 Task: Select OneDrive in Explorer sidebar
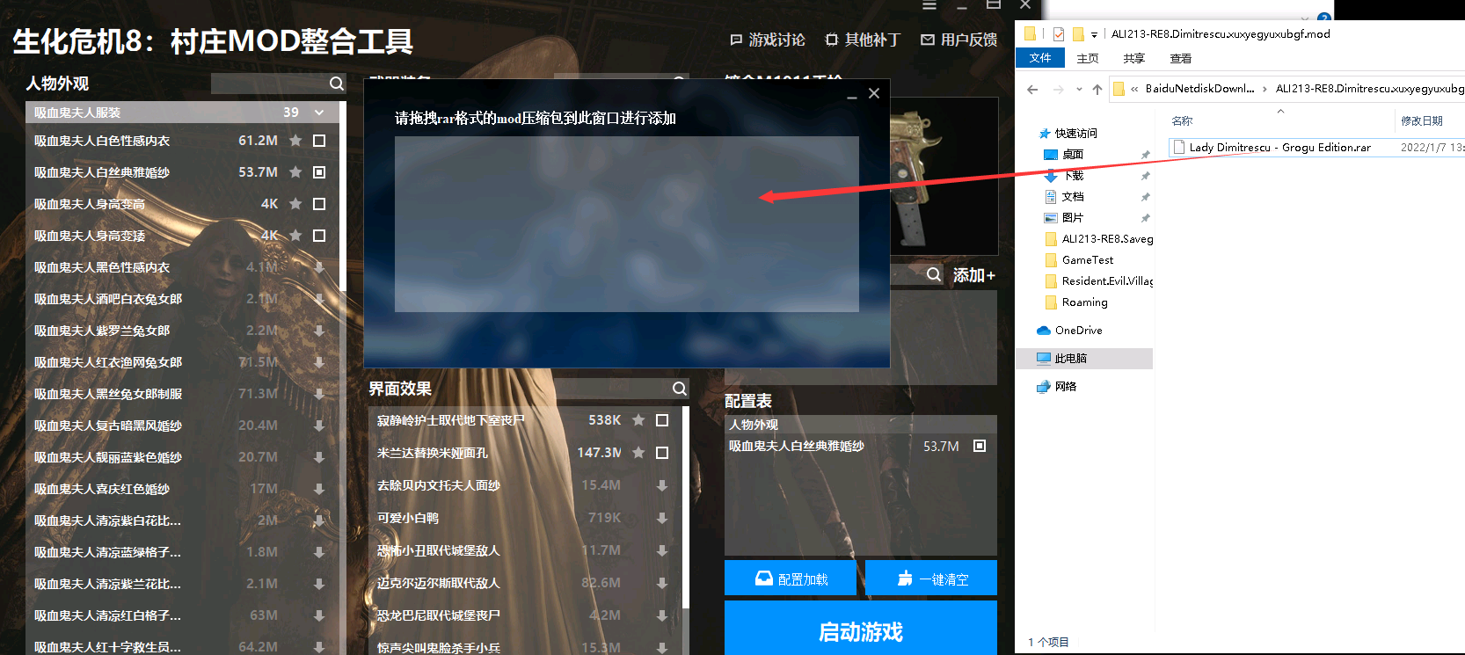[1078, 331]
